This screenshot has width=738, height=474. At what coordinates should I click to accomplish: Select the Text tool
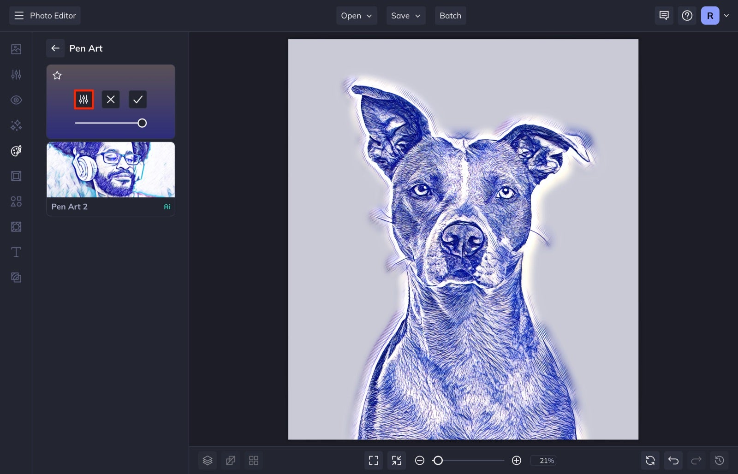(x=16, y=252)
